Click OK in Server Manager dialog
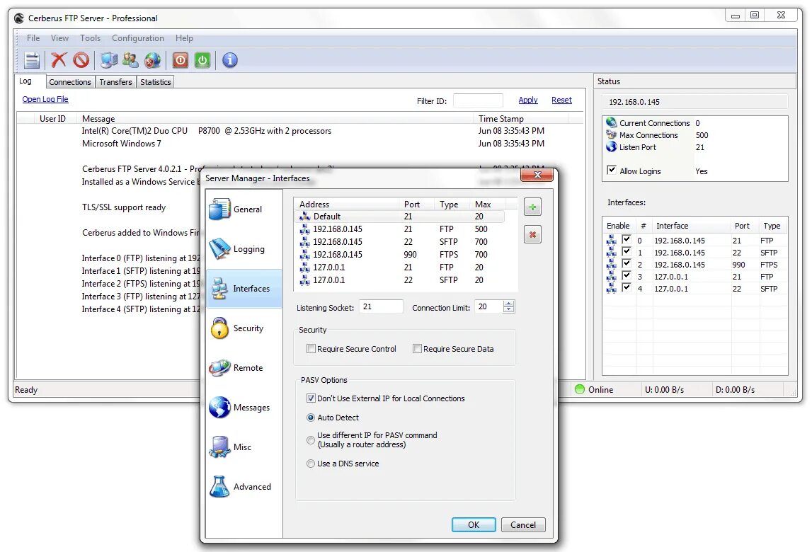The height and width of the screenshot is (552, 812). (x=474, y=524)
